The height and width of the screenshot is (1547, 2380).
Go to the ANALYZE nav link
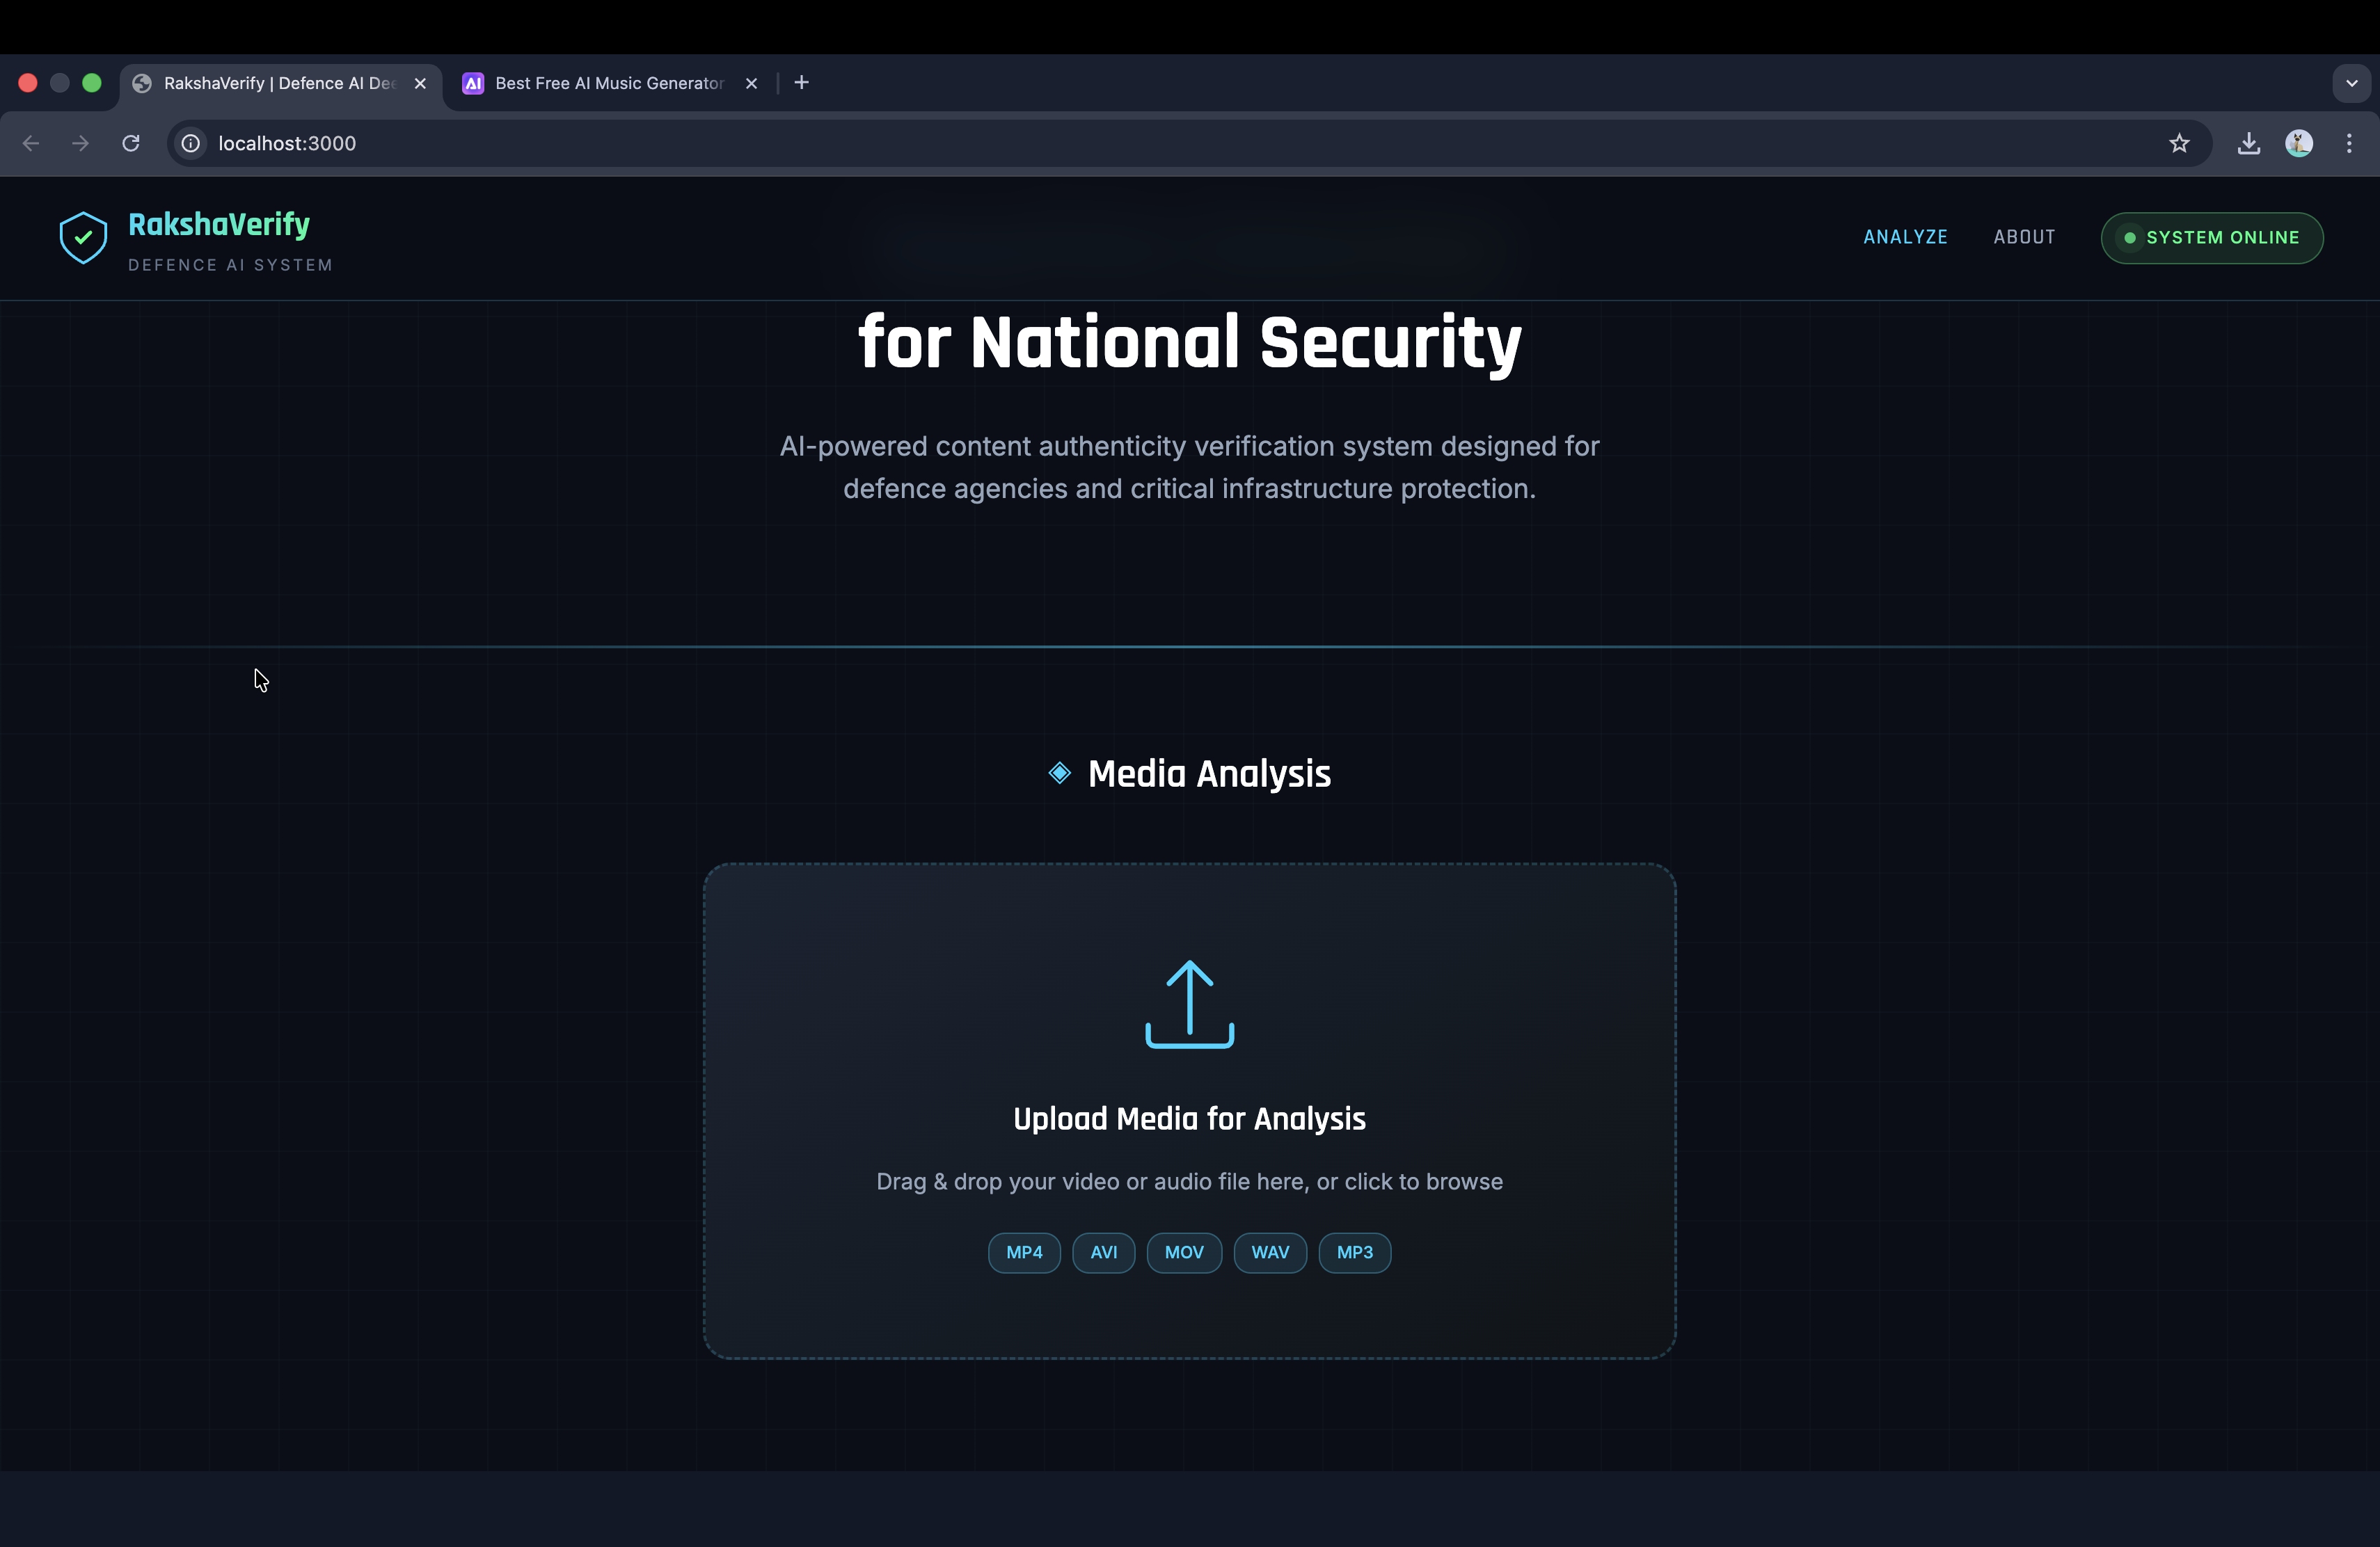pyautogui.click(x=1905, y=237)
